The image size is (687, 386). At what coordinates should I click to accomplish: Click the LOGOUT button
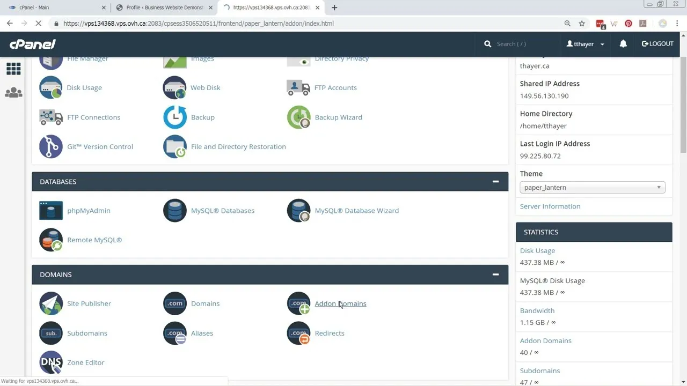pos(657,44)
